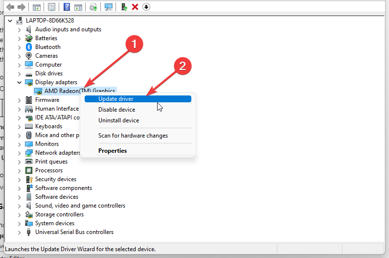Choose Update driver from context menu
Screen dimensions: 389x258
click(138, 99)
